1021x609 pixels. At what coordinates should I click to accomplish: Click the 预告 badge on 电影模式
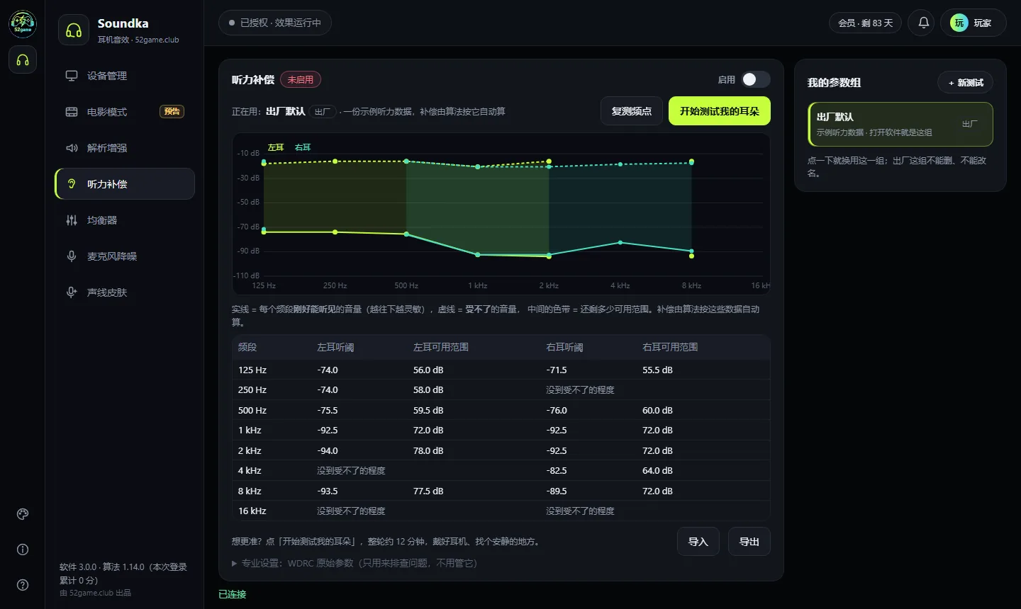[172, 111]
